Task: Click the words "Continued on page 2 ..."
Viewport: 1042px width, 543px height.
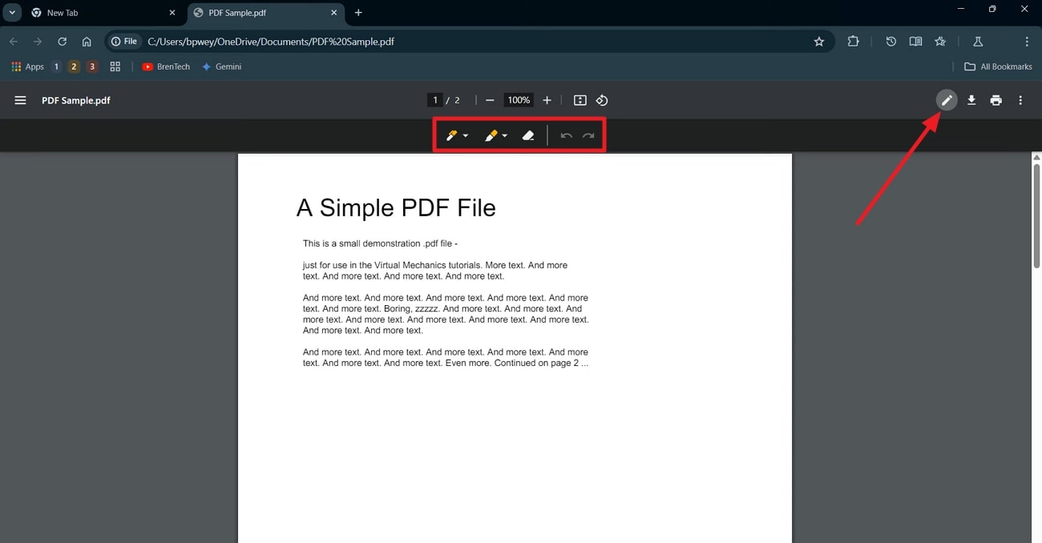Action: (x=541, y=363)
